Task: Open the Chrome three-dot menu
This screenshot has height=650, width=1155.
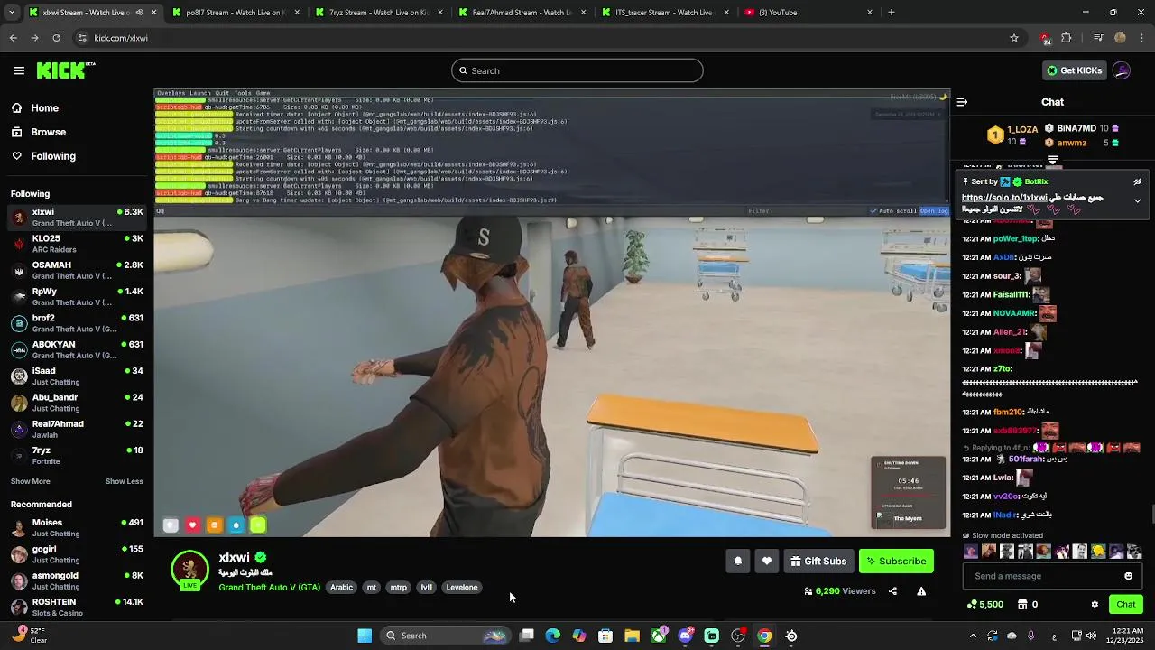Action: [1142, 38]
